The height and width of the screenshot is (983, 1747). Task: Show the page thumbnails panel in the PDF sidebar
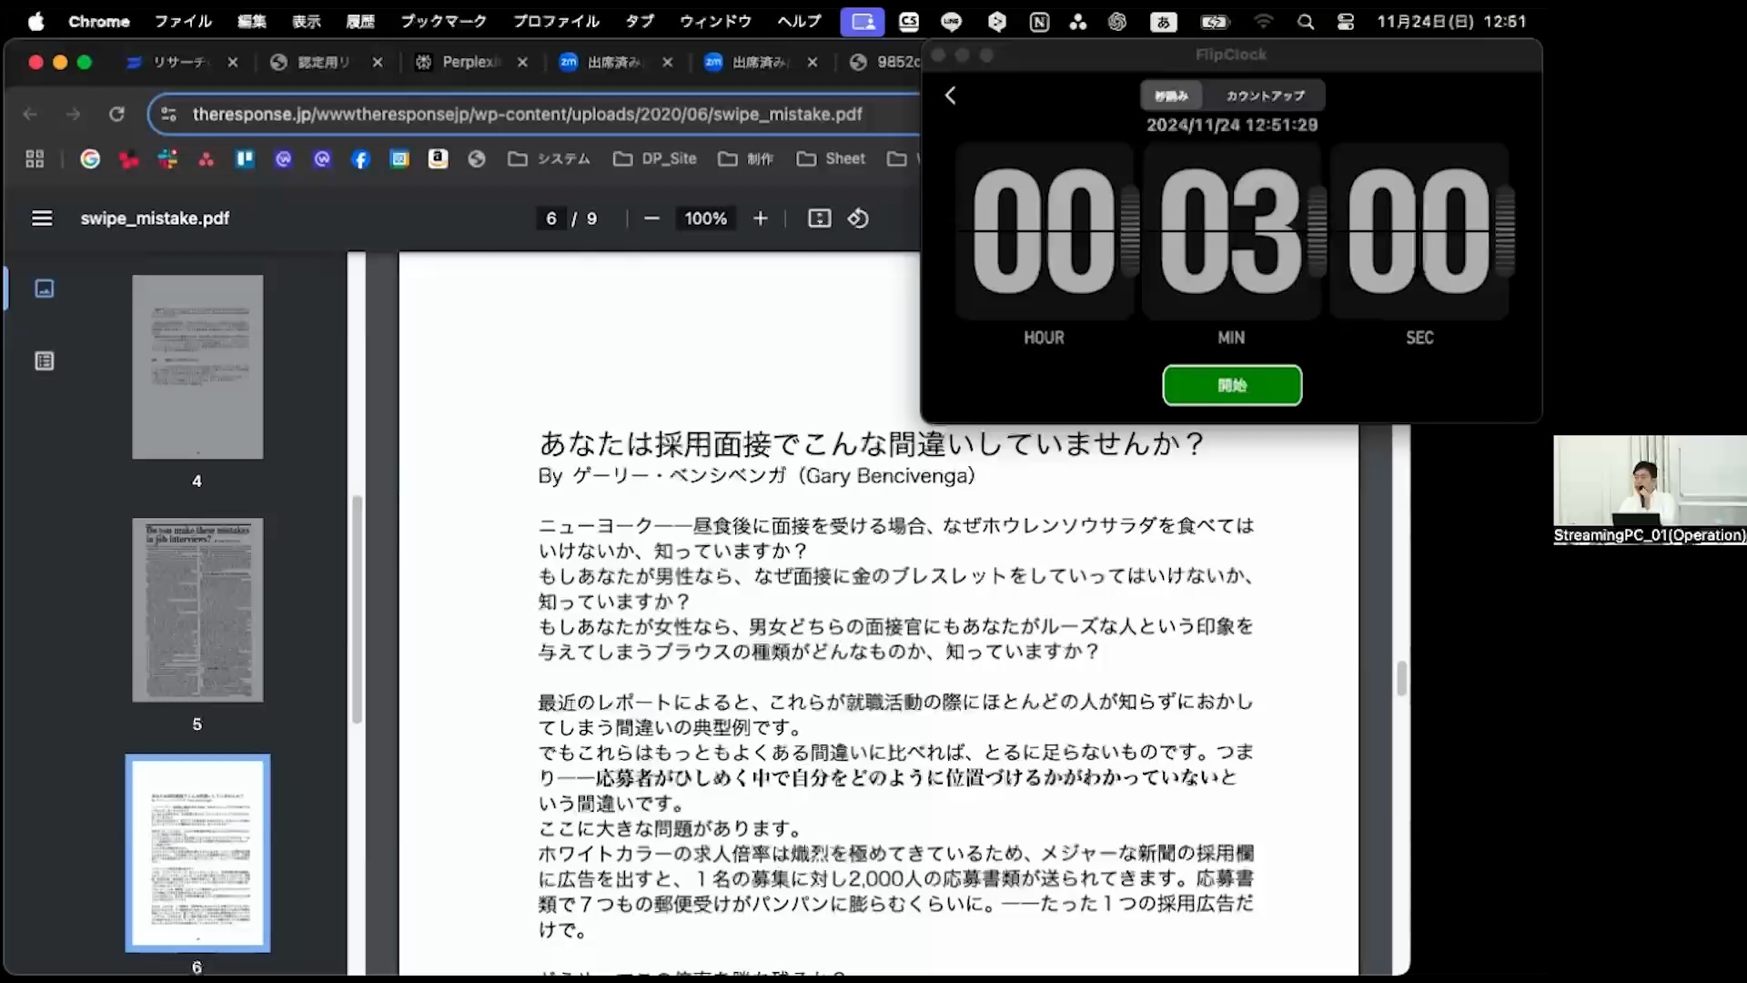click(x=45, y=289)
